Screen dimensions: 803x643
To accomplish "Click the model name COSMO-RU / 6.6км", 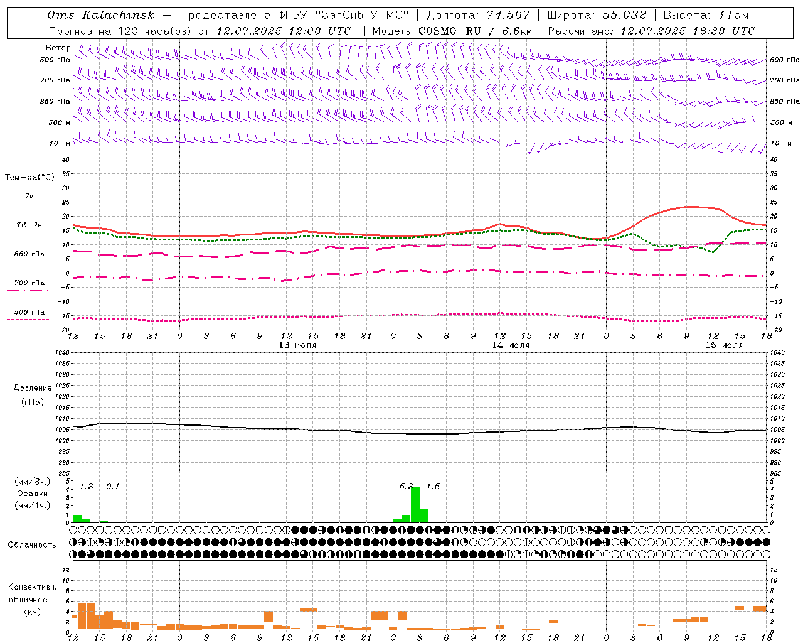I will pos(476,31).
